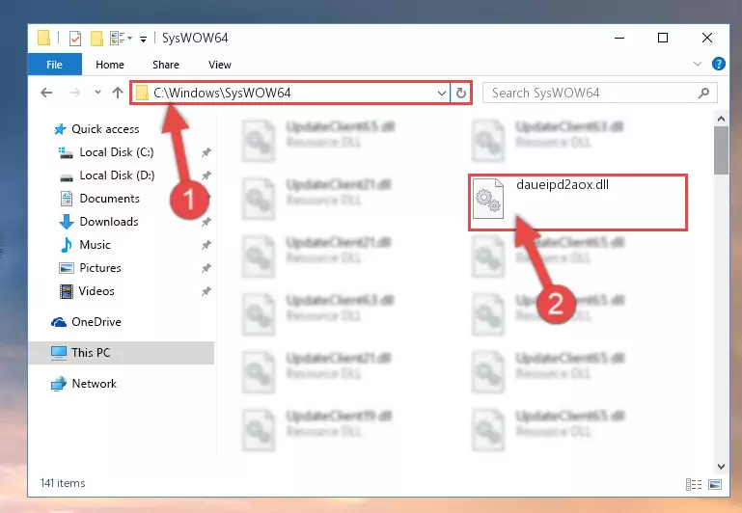Open the Music folder shortcut
742x513 pixels.
coord(95,245)
